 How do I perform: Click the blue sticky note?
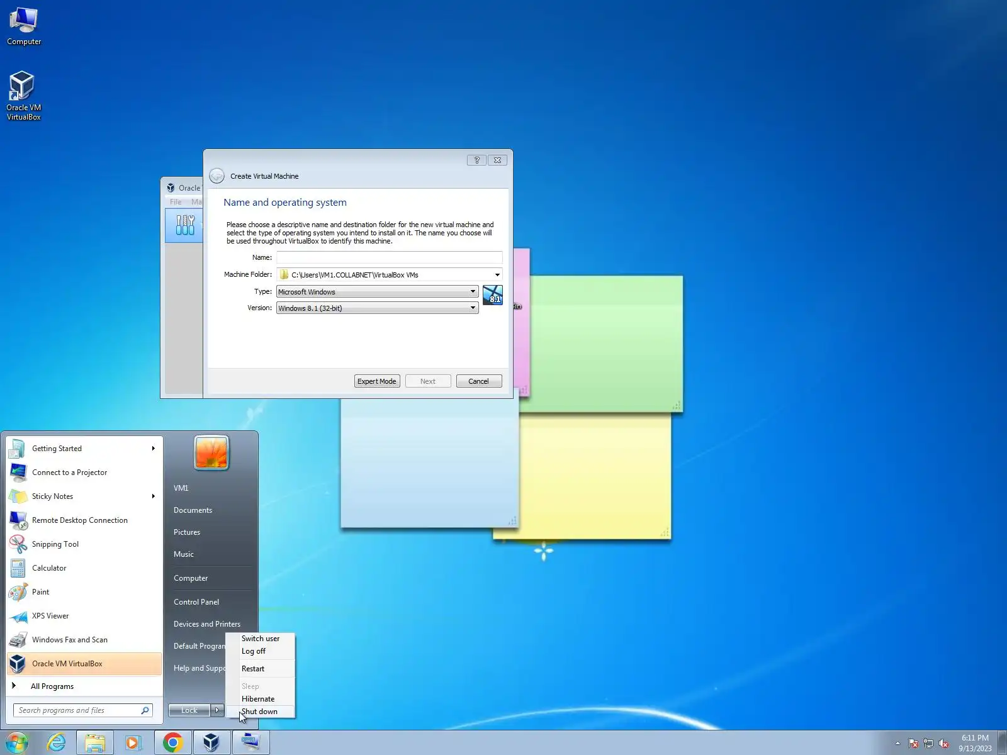(x=429, y=463)
